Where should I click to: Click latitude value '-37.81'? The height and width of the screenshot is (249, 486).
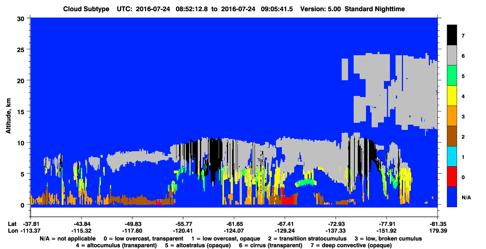30,224
